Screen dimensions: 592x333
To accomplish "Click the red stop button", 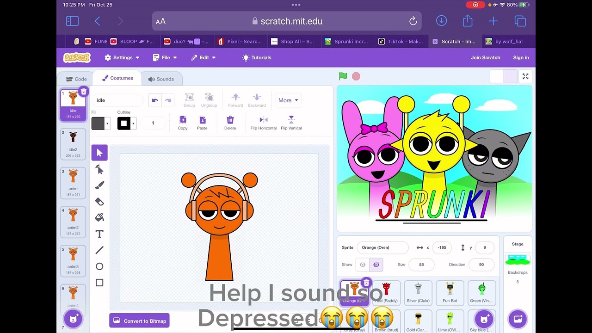I will (x=356, y=76).
